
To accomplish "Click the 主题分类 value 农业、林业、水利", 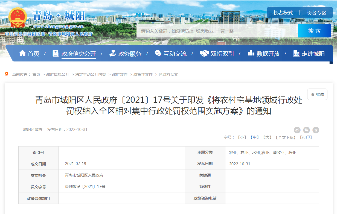I will click(x=262, y=153).
